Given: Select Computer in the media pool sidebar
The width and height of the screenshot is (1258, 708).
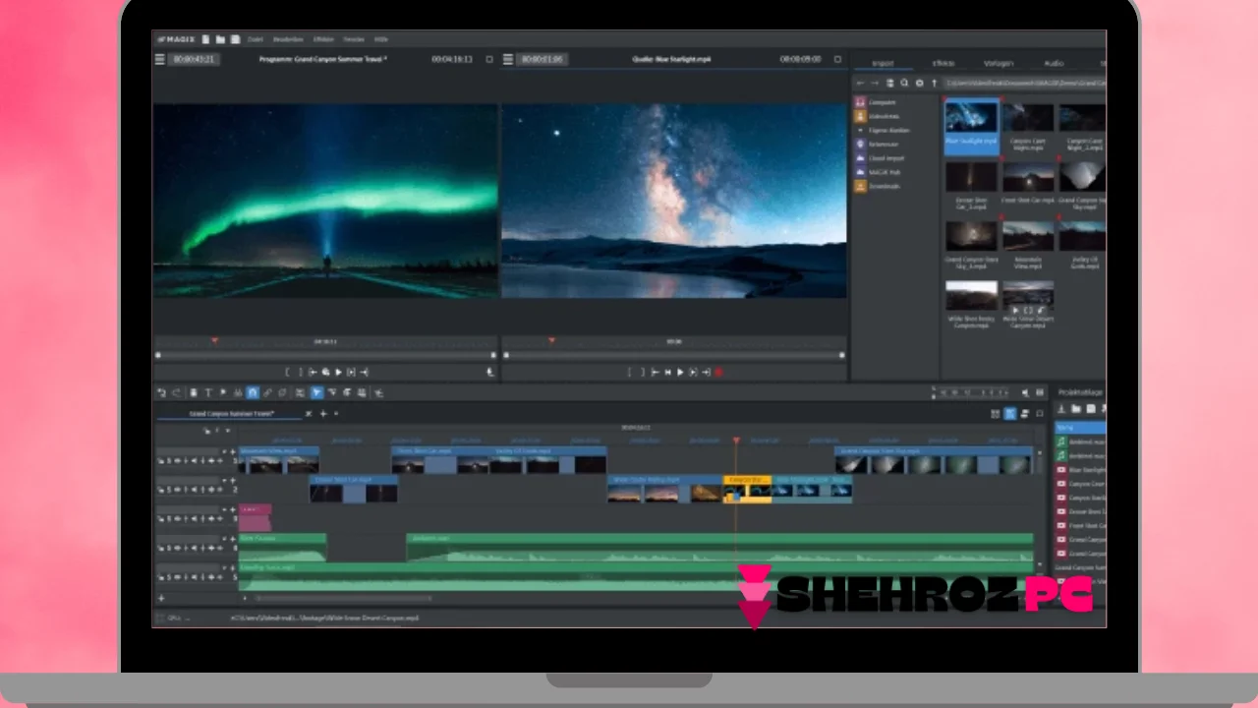Looking at the screenshot, I should 882,102.
